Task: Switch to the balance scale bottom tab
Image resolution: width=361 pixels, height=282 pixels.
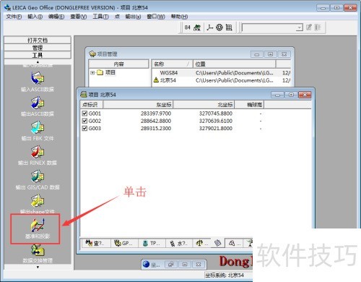Action: pyautogui.click(x=201, y=243)
